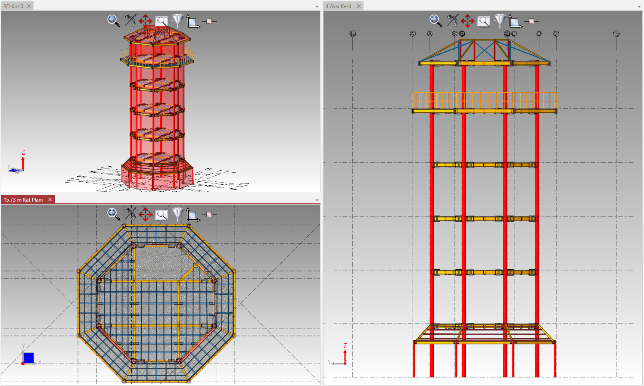The image size is (644, 386).
Task: Open funnel filter in 3D view toolbar
Action: pos(177,20)
